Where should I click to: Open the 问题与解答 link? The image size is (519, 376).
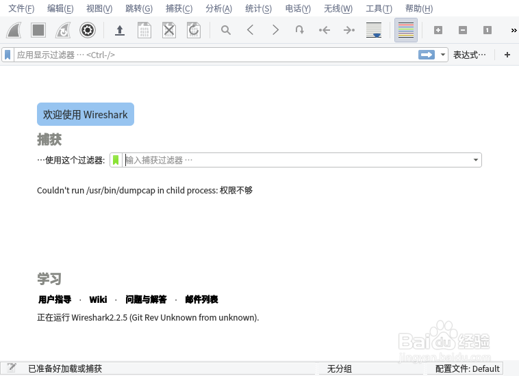(146, 299)
